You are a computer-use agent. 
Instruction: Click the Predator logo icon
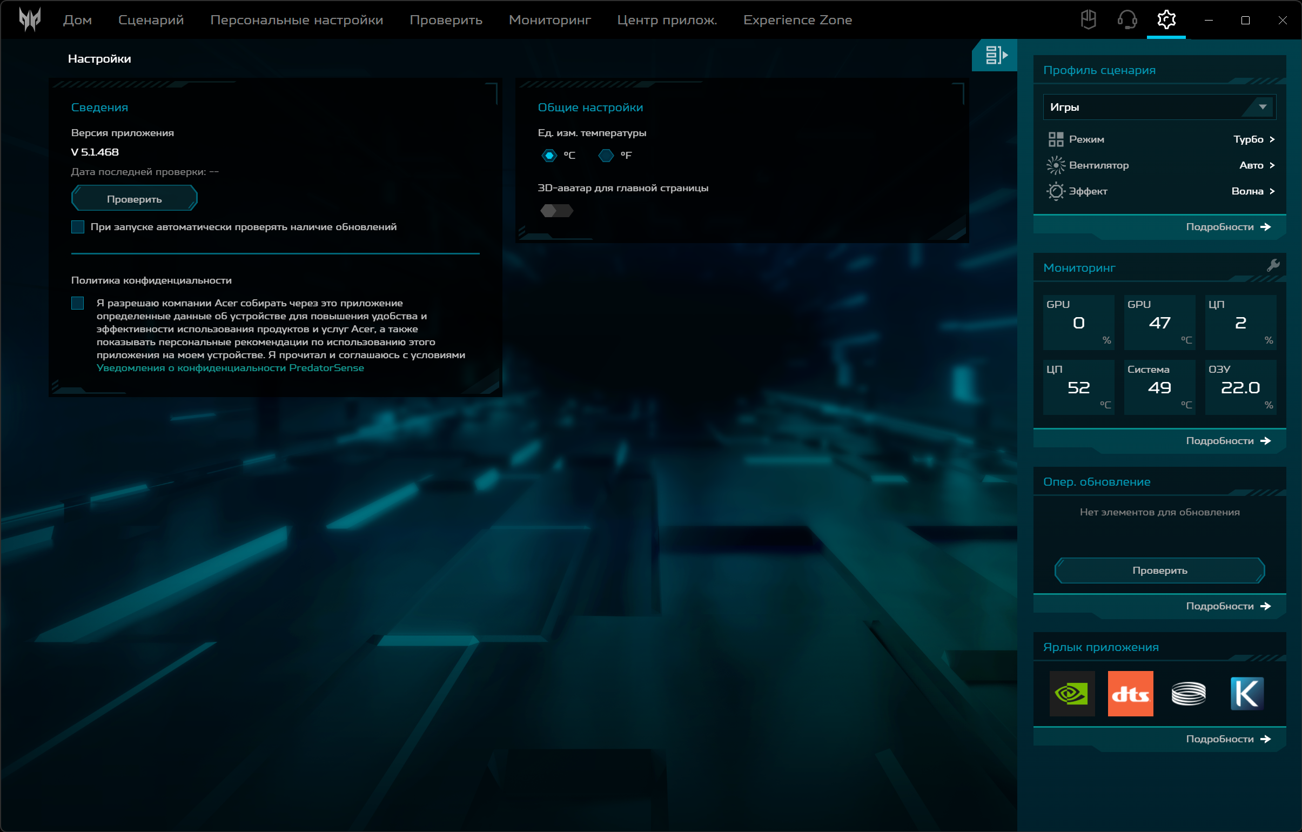tap(30, 19)
